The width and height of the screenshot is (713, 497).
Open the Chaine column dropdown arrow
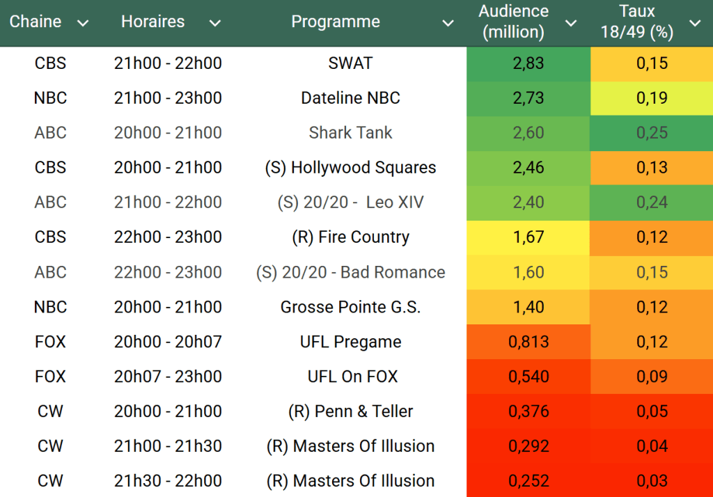pyautogui.click(x=83, y=23)
